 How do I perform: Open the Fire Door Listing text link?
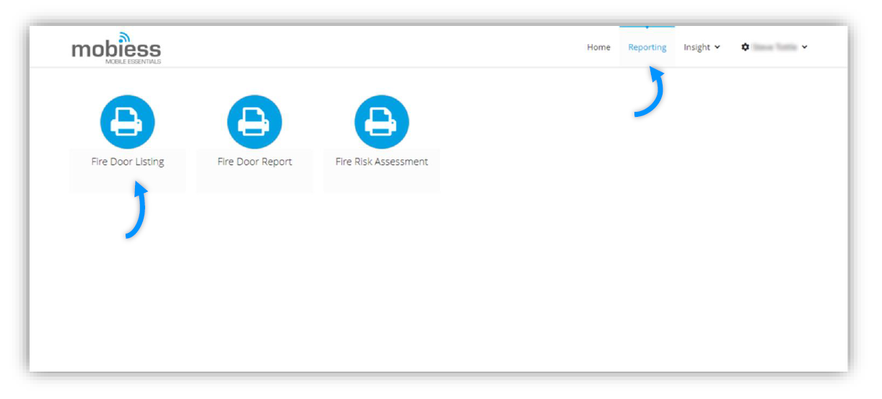pos(128,162)
